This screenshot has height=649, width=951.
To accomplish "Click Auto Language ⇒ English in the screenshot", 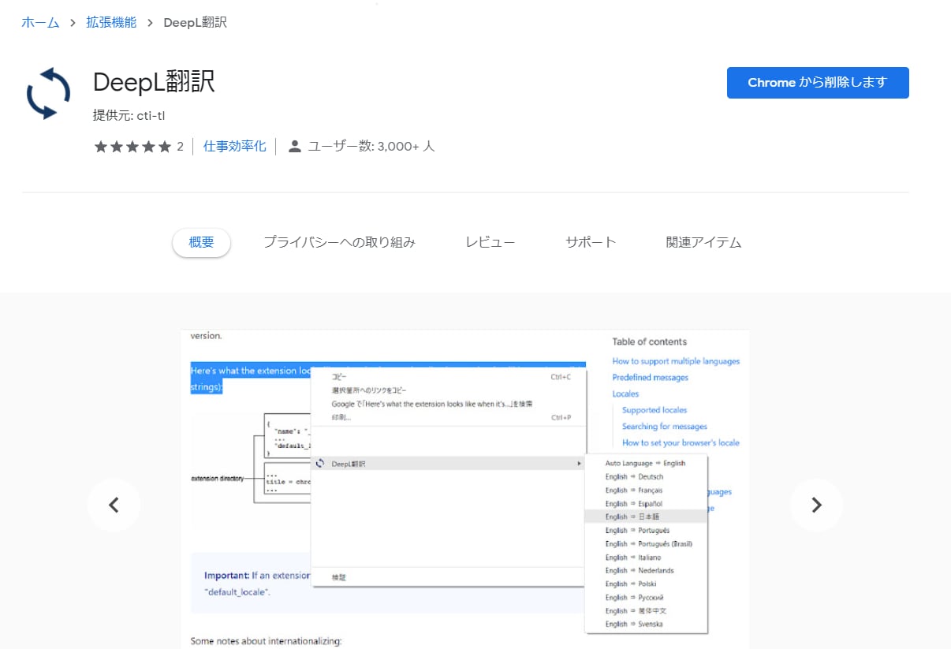I will pos(646,464).
